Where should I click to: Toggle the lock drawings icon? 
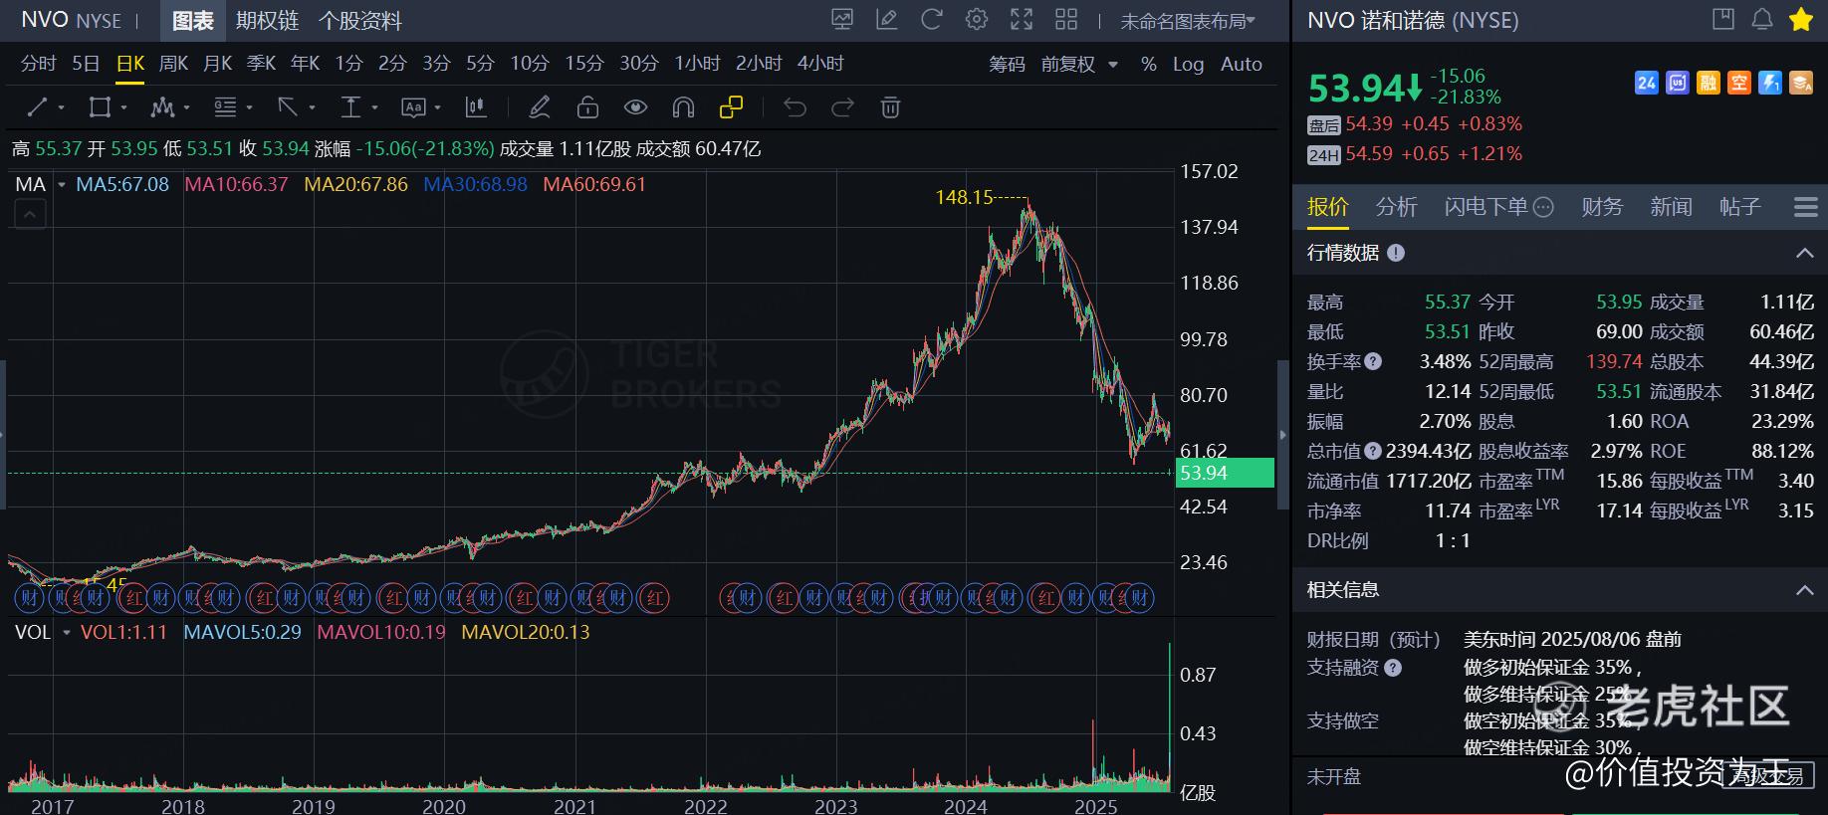(x=587, y=106)
